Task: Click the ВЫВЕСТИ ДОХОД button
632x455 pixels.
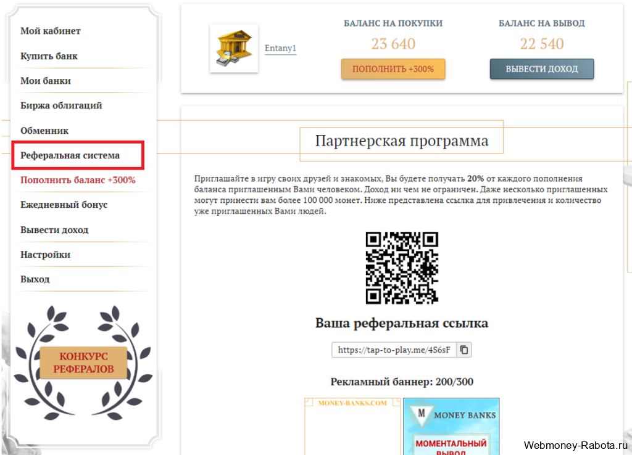Action: pos(542,69)
